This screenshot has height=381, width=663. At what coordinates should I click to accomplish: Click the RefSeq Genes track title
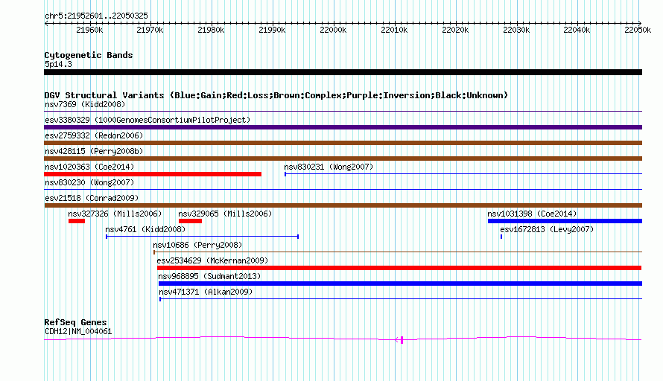coord(75,322)
